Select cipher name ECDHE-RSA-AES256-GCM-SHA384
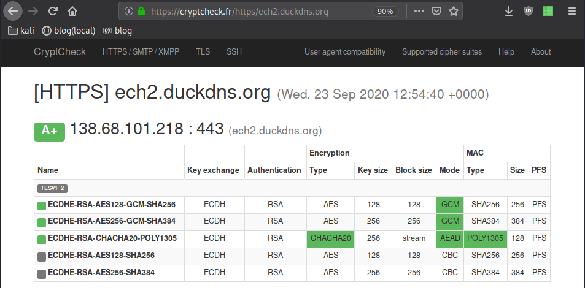Viewport: 585px width, 288px height. tap(112, 221)
